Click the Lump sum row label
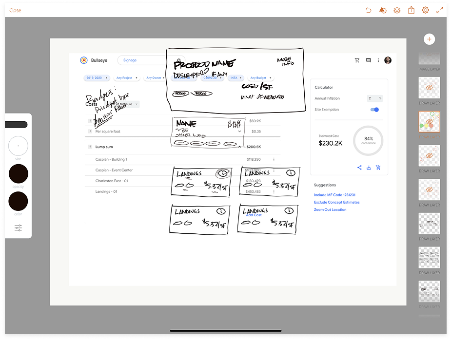Viewport: 451px width, 340px height. (x=104, y=147)
